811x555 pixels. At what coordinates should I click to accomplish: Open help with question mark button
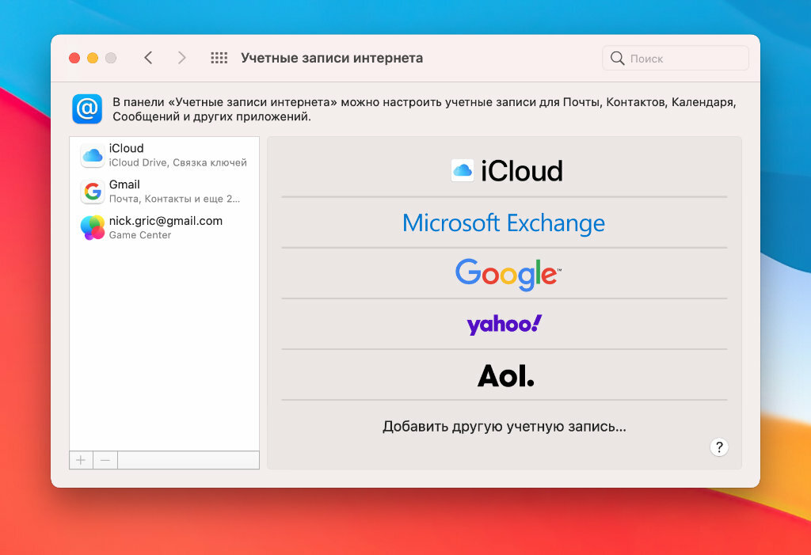719,447
